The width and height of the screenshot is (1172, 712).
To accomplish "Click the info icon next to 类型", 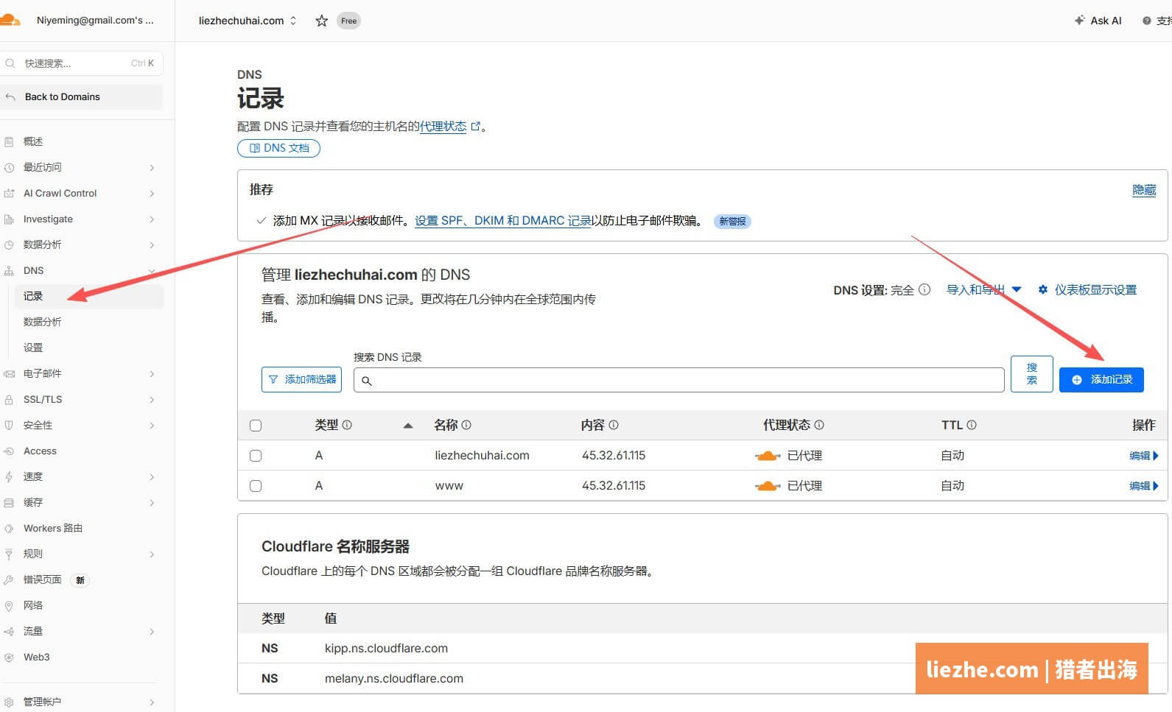I will coord(347,425).
